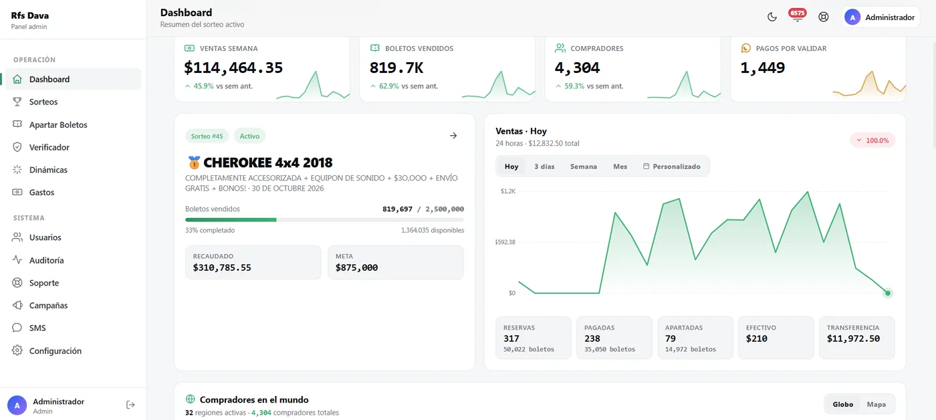Open Configuración gear in sidebar
The height and width of the screenshot is (420, 936).
[x=17, y=350]
